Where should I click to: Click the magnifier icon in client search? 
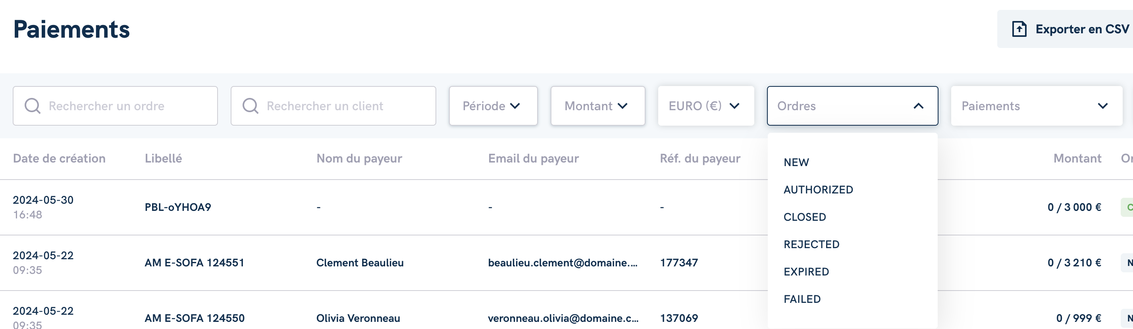pos(251,106)
